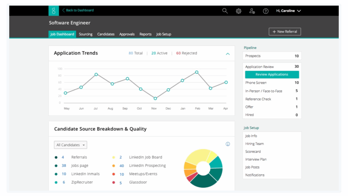The height and width of the screenshot is (196, 348).
Task: Open the Scorecard link in Job Setup
Action: (x=253, y=151)
